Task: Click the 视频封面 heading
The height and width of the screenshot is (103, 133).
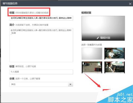Action: (x=86, y=13)
